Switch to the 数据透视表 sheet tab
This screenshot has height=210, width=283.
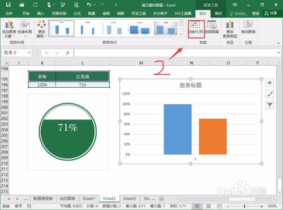[43, 199]
